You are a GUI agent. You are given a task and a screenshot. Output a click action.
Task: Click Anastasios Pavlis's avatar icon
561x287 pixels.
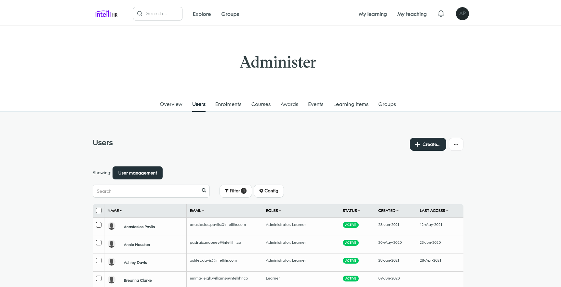[112, 226]
